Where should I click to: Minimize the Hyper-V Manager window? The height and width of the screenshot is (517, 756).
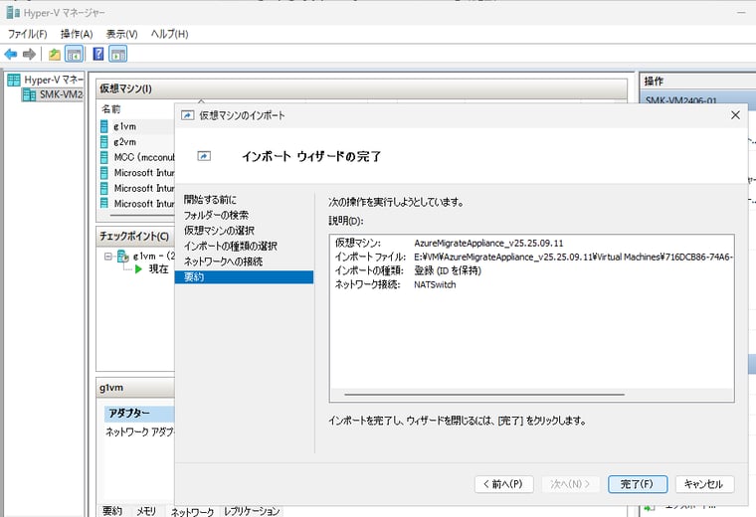(x=741, y=13)
